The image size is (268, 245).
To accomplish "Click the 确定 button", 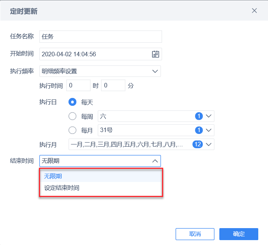I will 238,234.
